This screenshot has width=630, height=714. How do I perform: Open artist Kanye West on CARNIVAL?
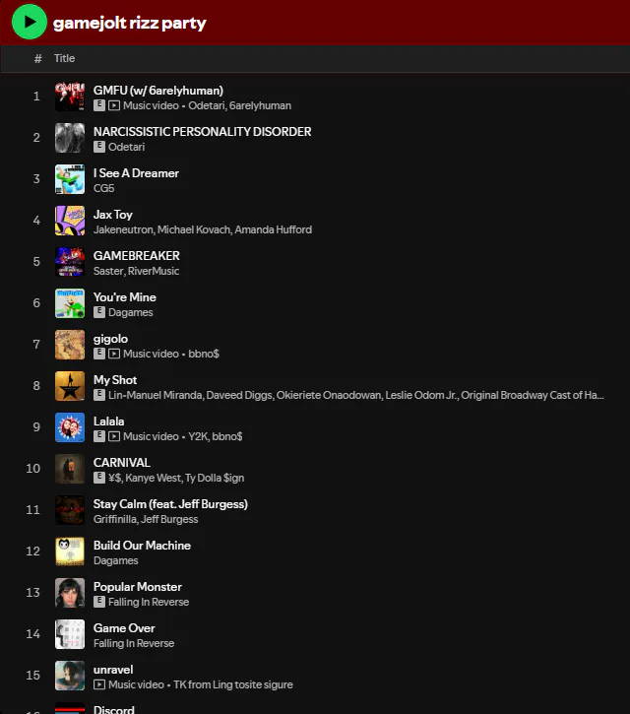coord(154,478)
